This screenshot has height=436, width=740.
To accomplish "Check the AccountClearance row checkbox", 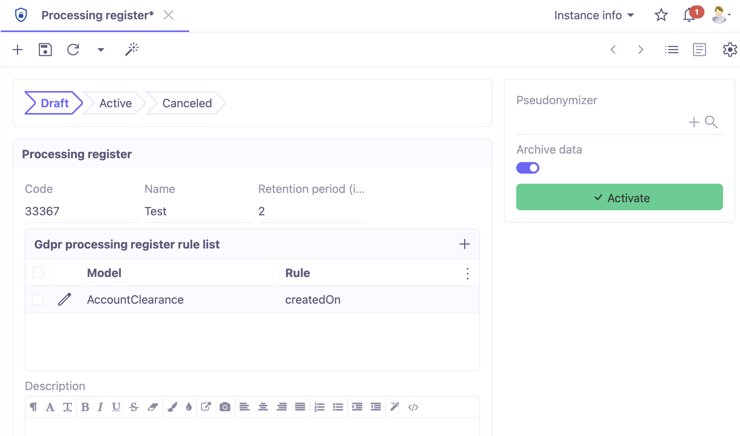I will click(38, 299).
